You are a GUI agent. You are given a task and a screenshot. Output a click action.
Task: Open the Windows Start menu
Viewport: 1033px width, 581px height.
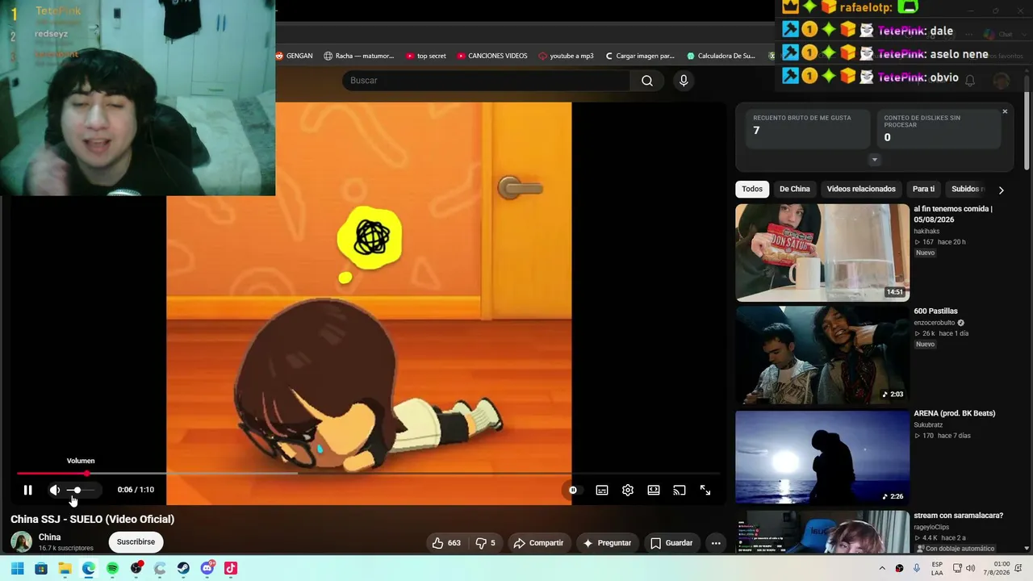17,568
